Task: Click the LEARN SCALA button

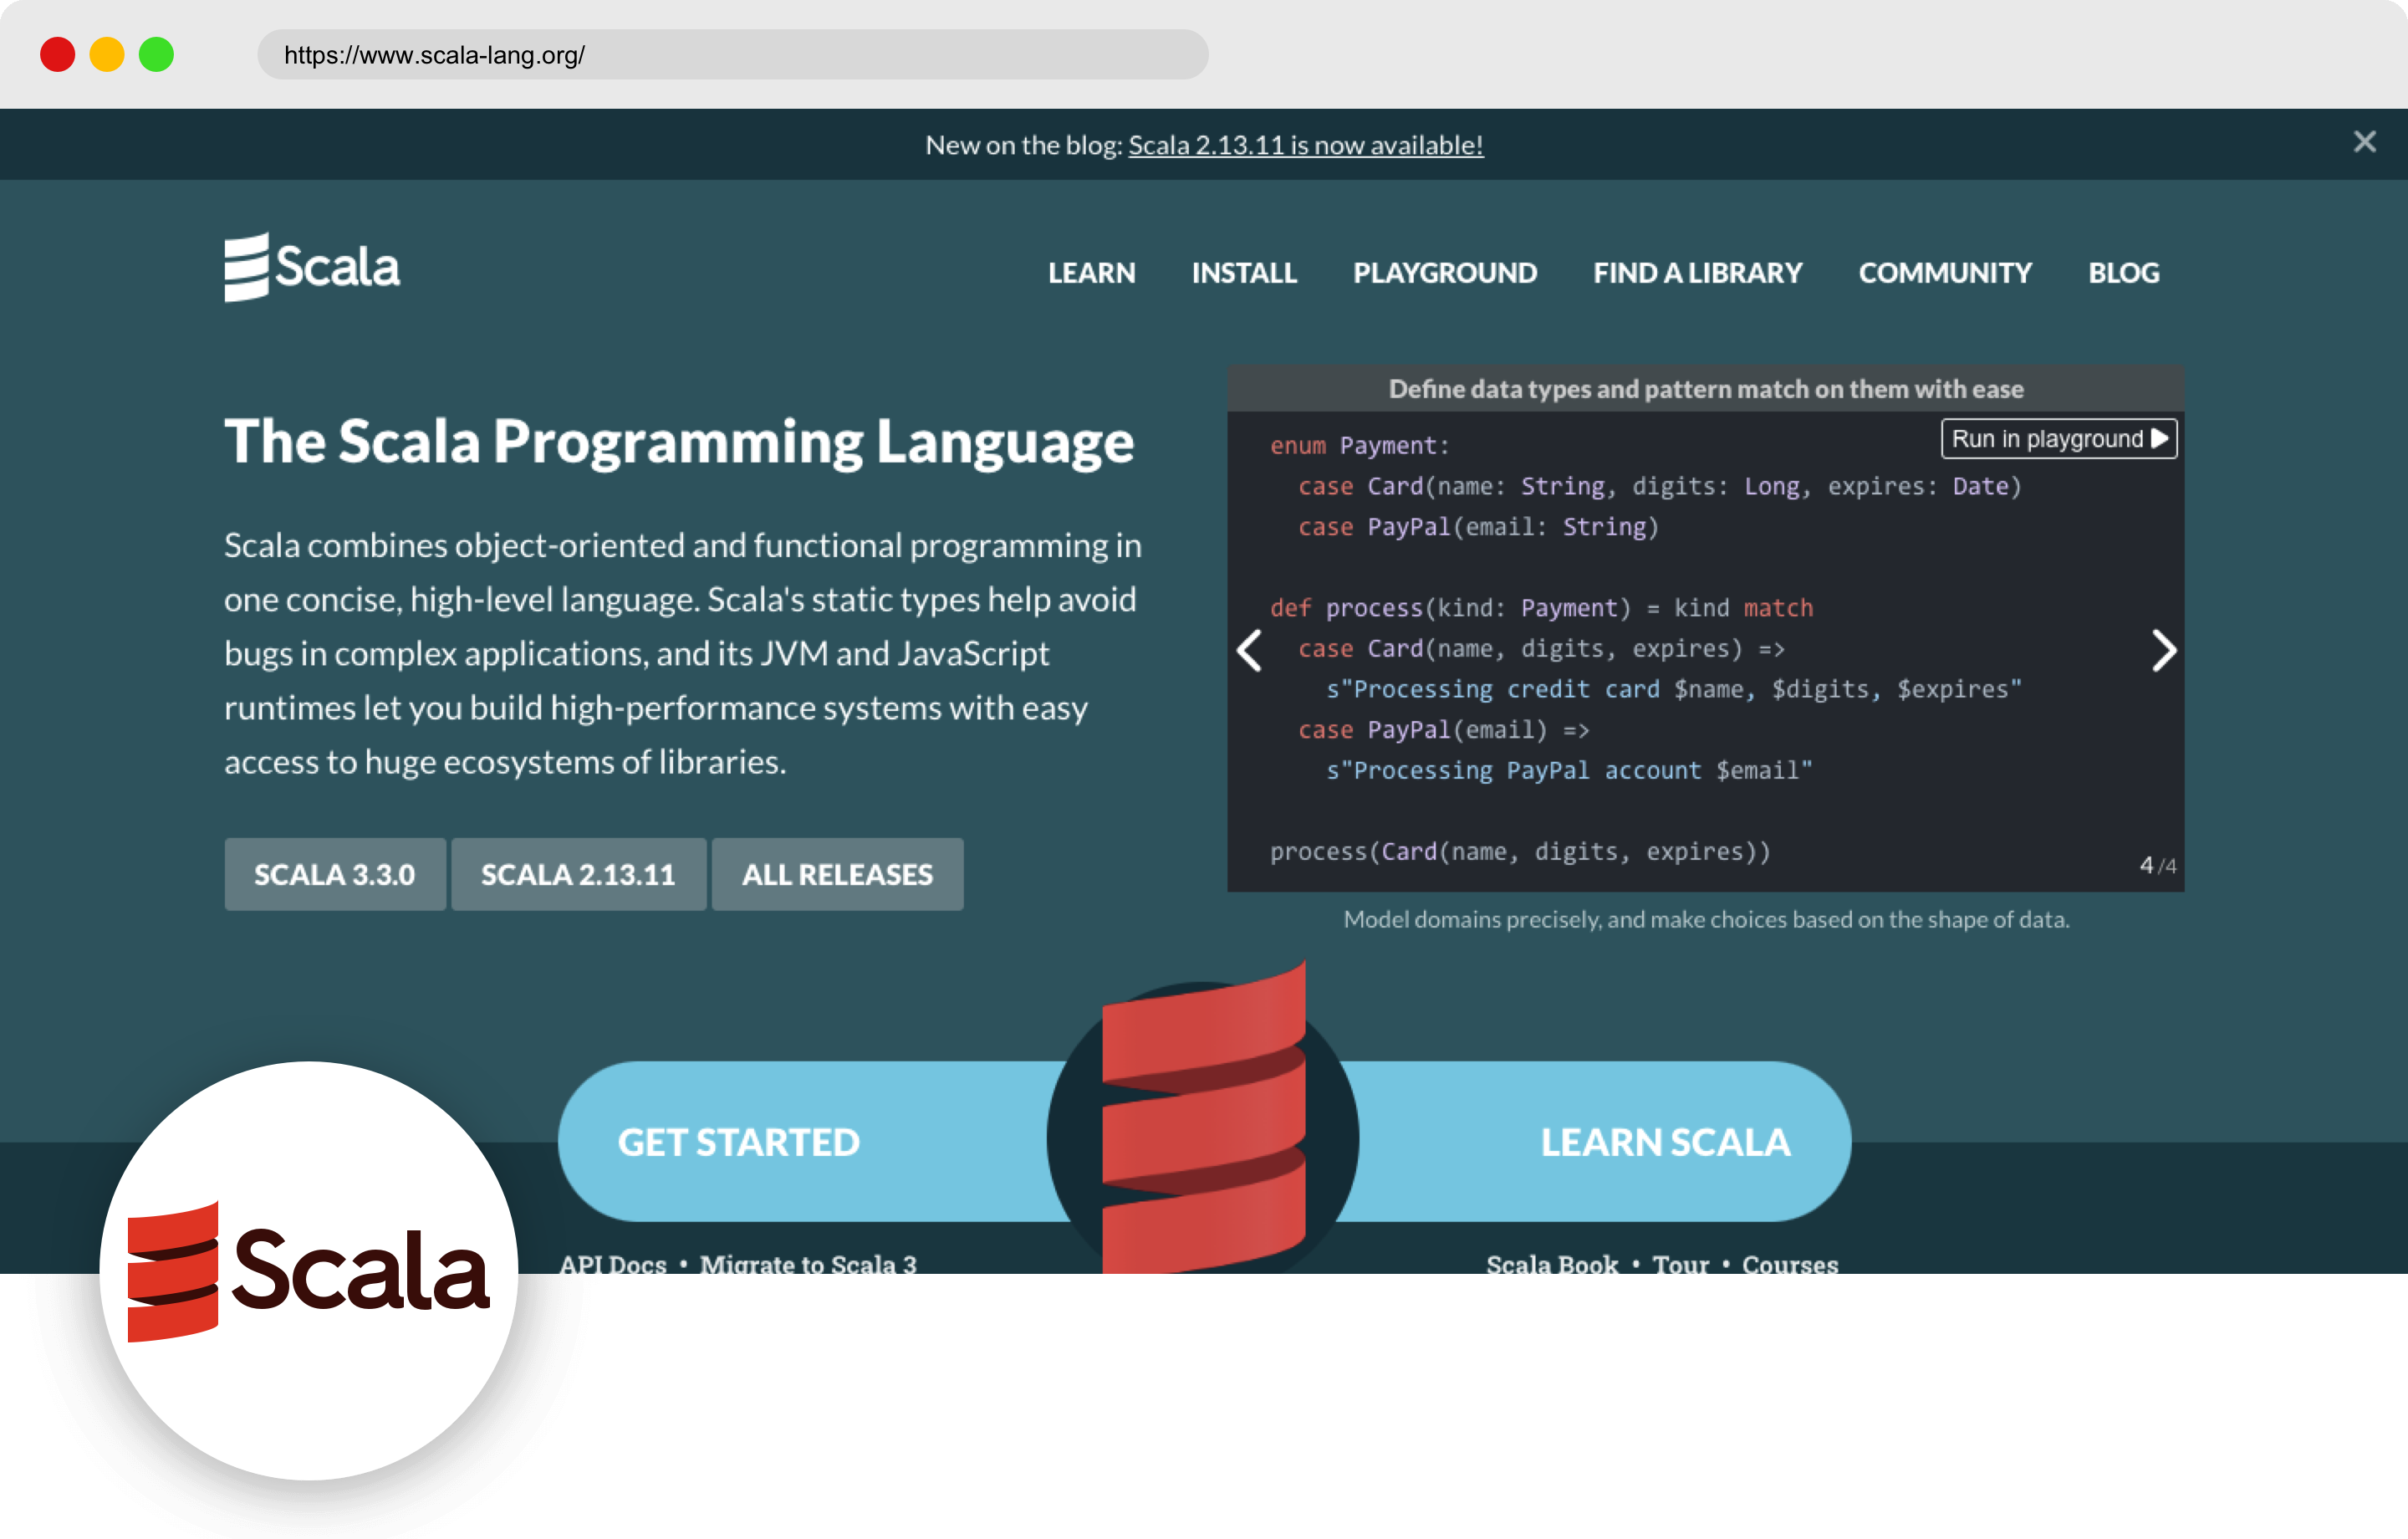Action: [x=1665, y=1143]
